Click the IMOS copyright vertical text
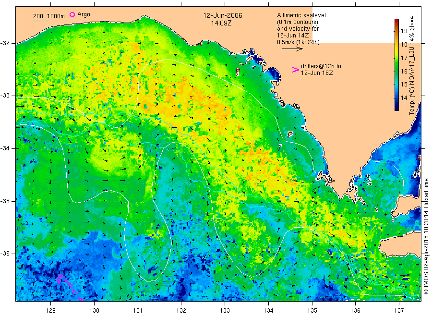Image resolution: width=432 pixels, height=317 pixels. [426, 236]
